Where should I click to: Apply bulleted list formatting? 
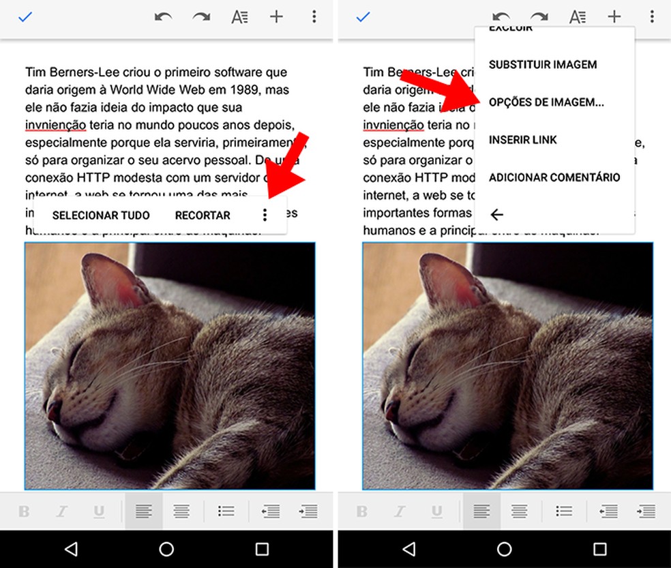click(226, 511)
